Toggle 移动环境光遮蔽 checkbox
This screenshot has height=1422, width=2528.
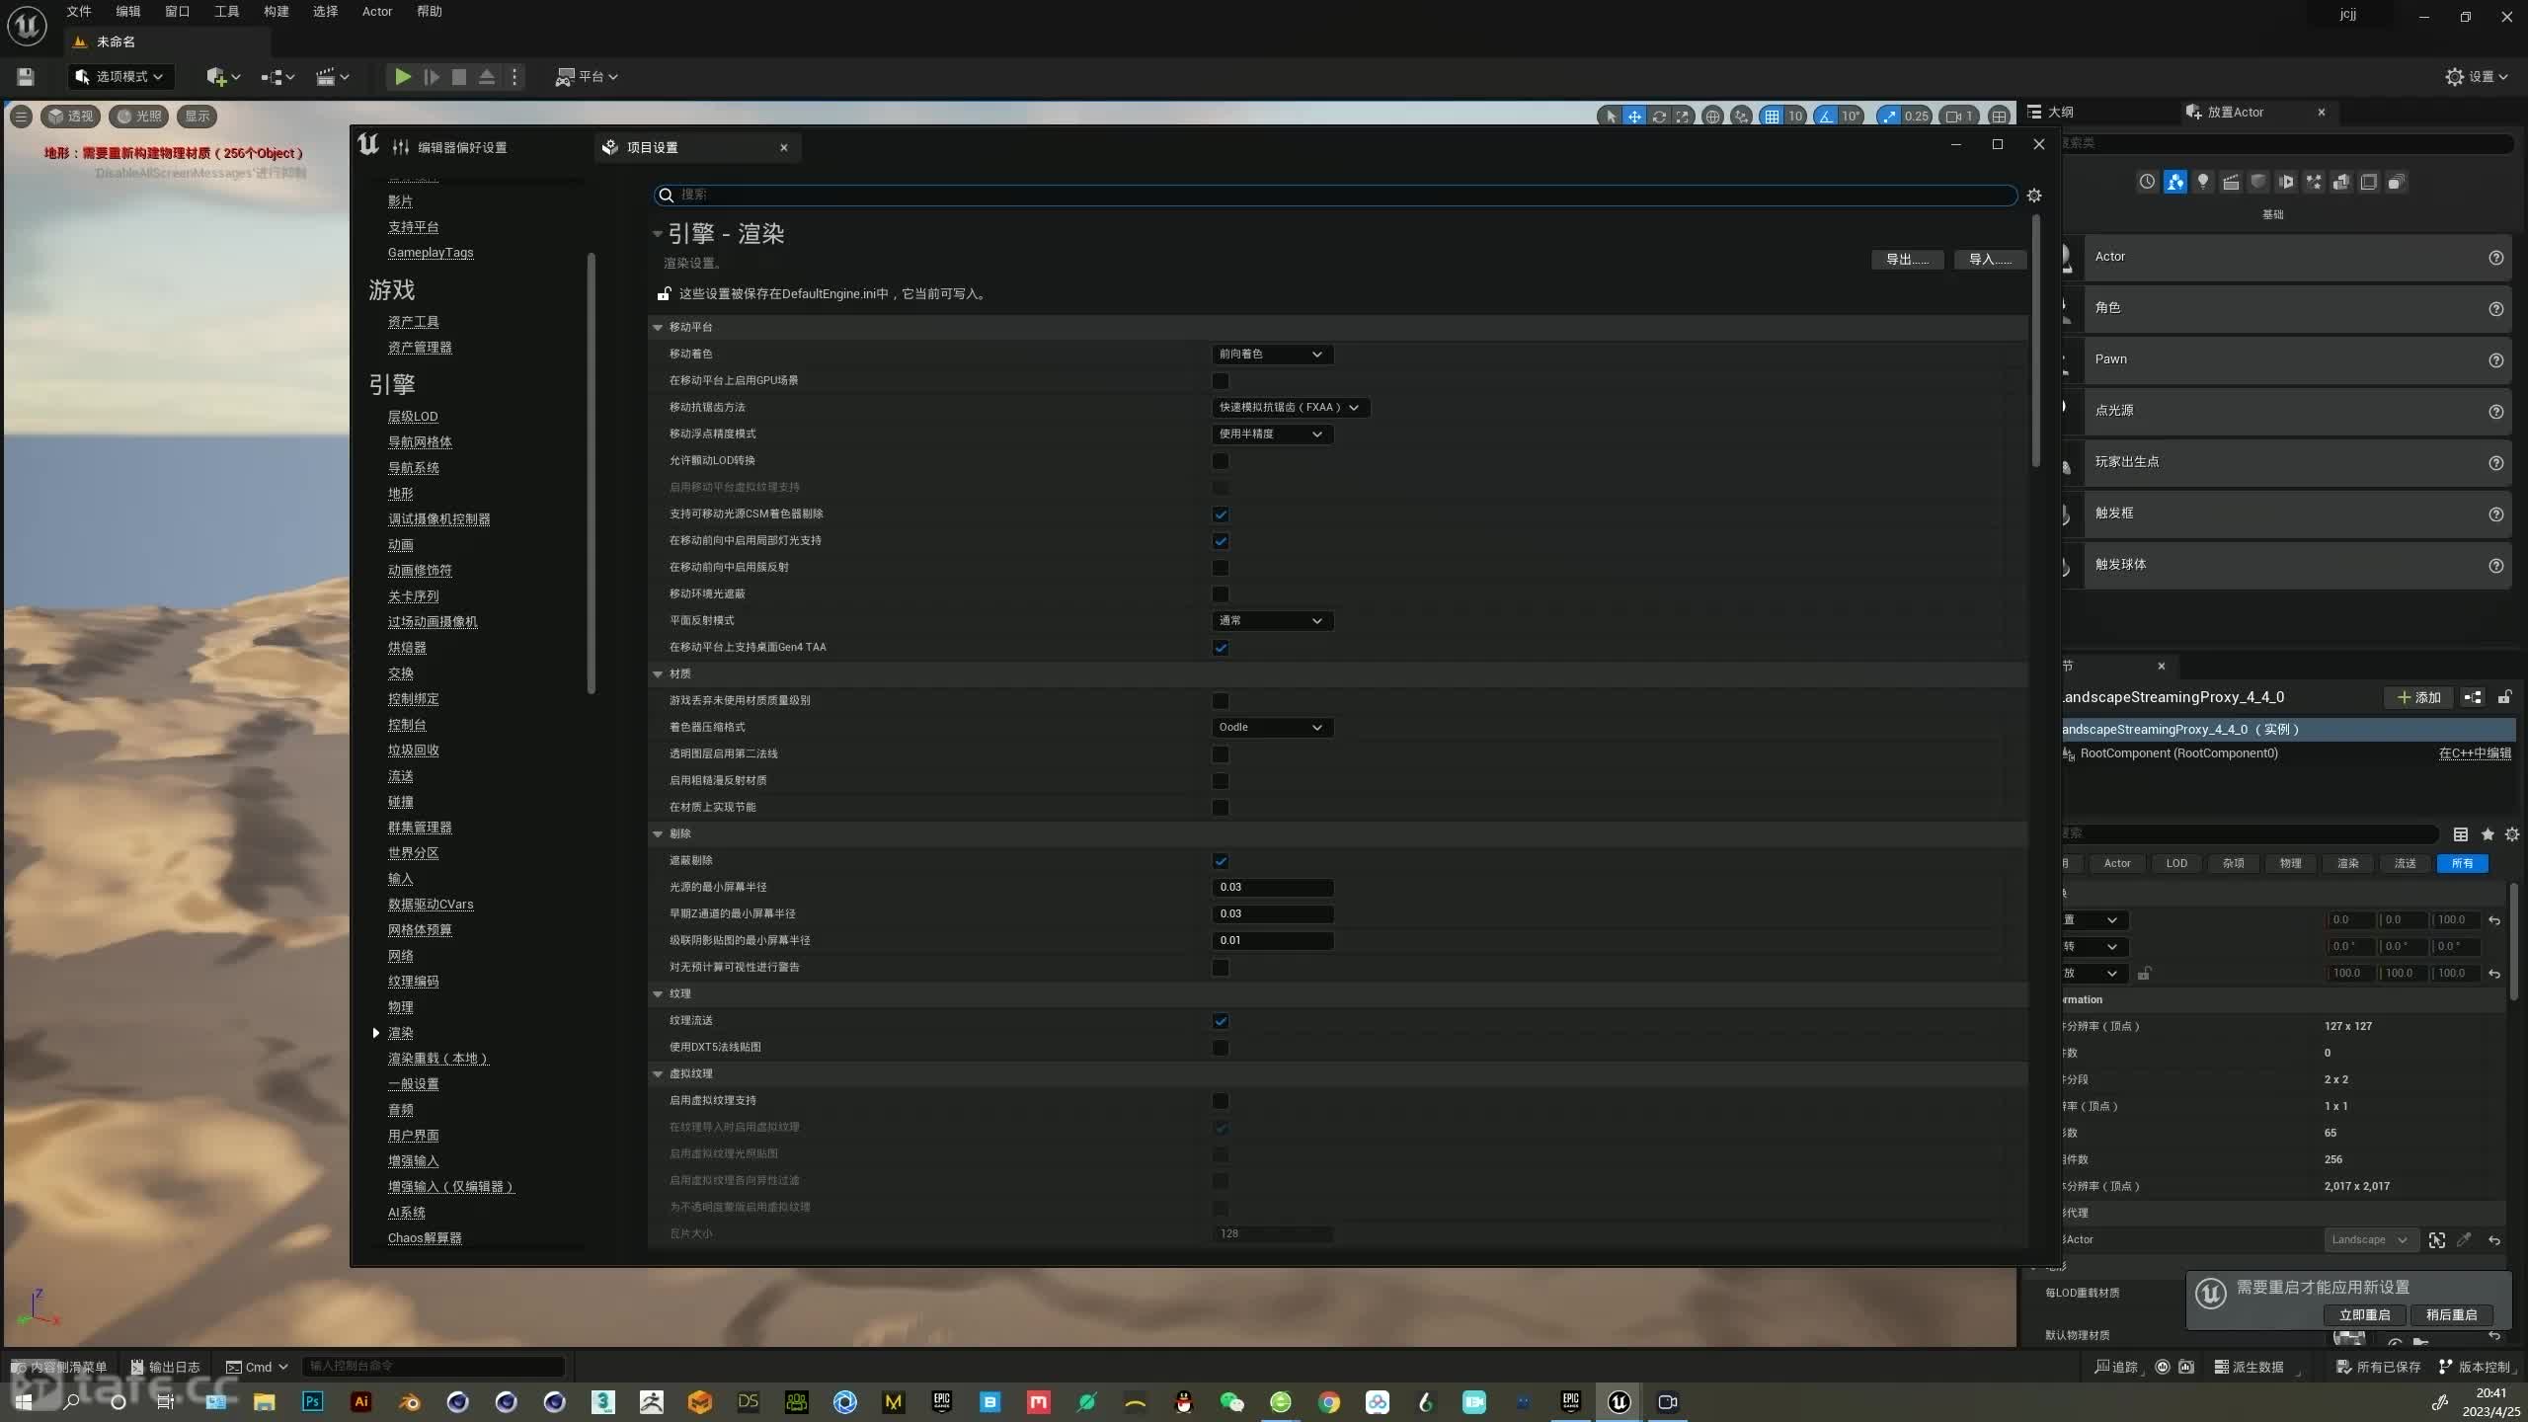(x=1221, y=593)
